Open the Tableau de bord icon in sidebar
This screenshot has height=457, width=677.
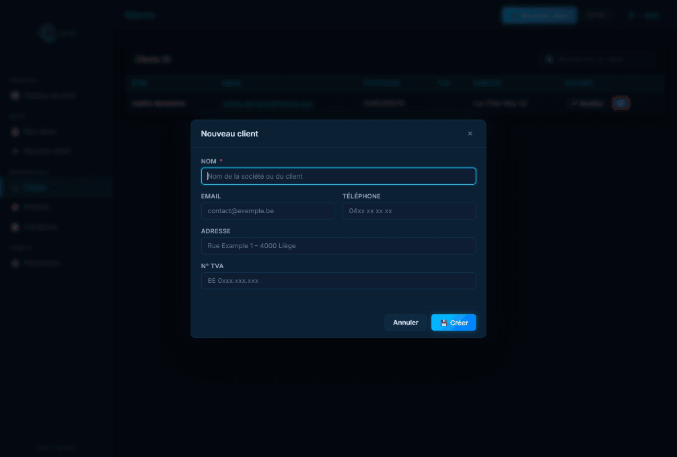(15, 95)
